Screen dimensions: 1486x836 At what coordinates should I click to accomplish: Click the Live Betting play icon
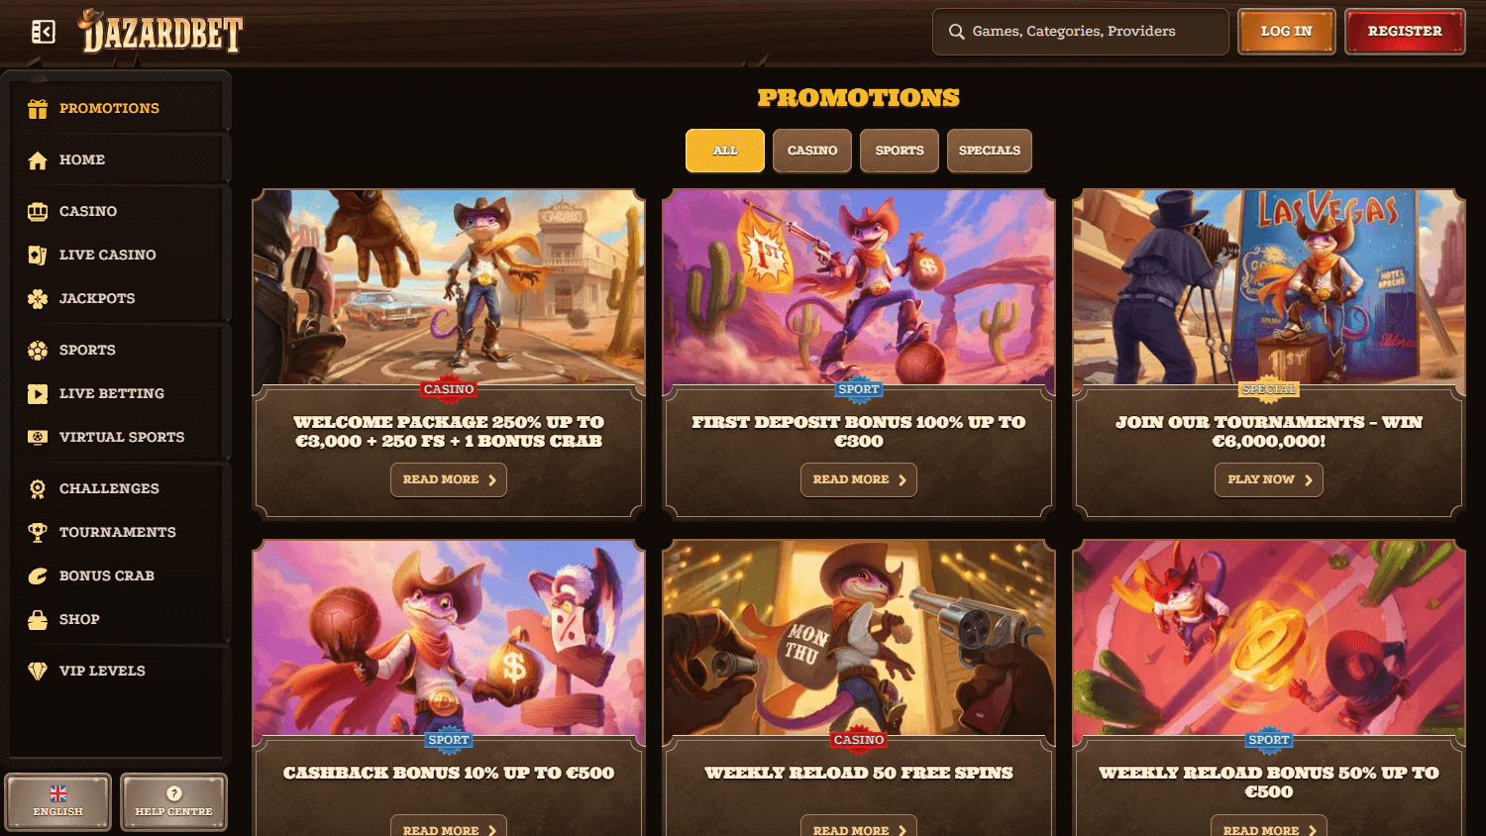[x=38, y=394]
